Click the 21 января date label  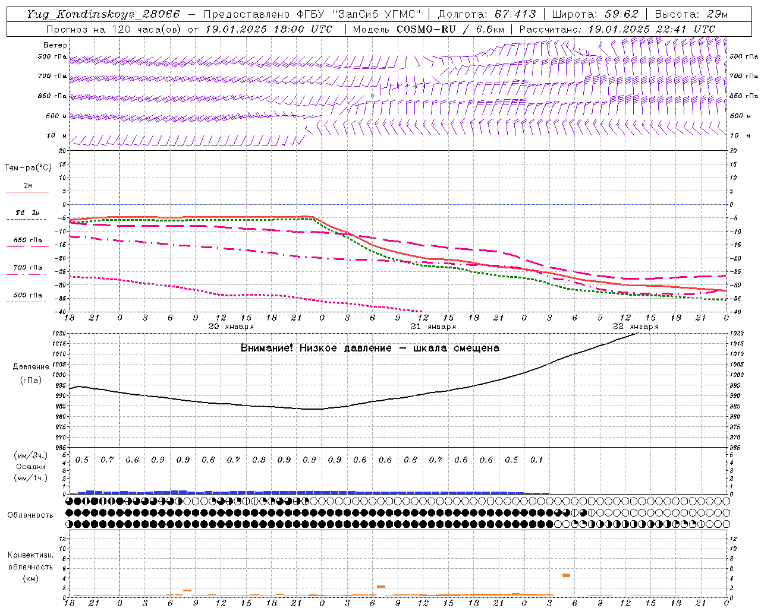[x=433, y=327]
